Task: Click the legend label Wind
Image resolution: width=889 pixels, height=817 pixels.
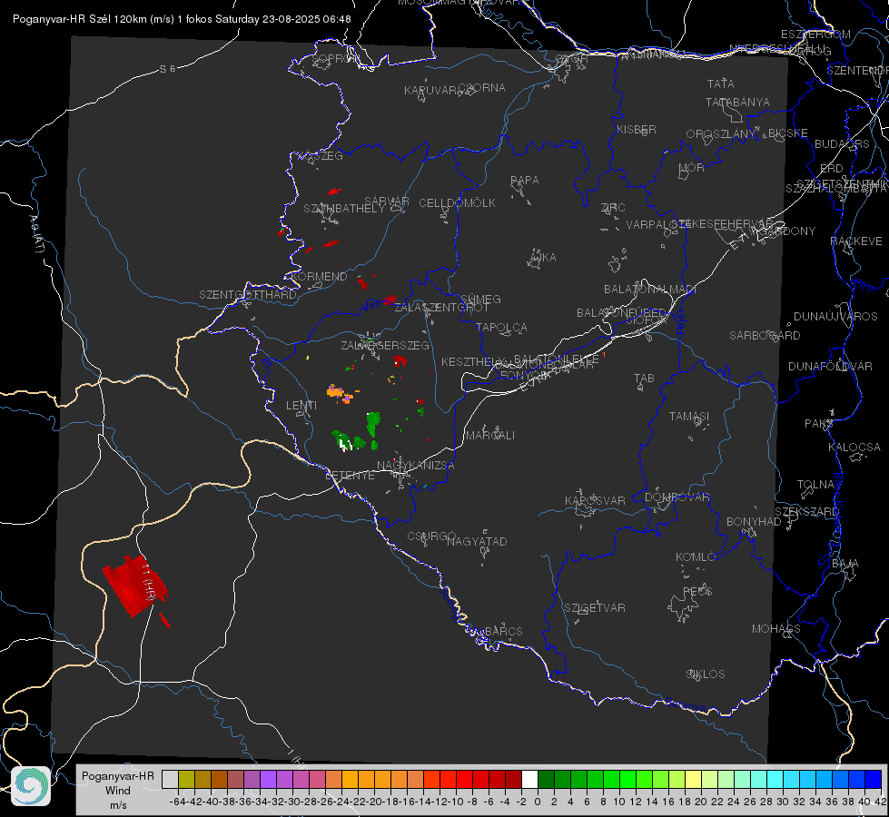Action: tap(118, 791)
